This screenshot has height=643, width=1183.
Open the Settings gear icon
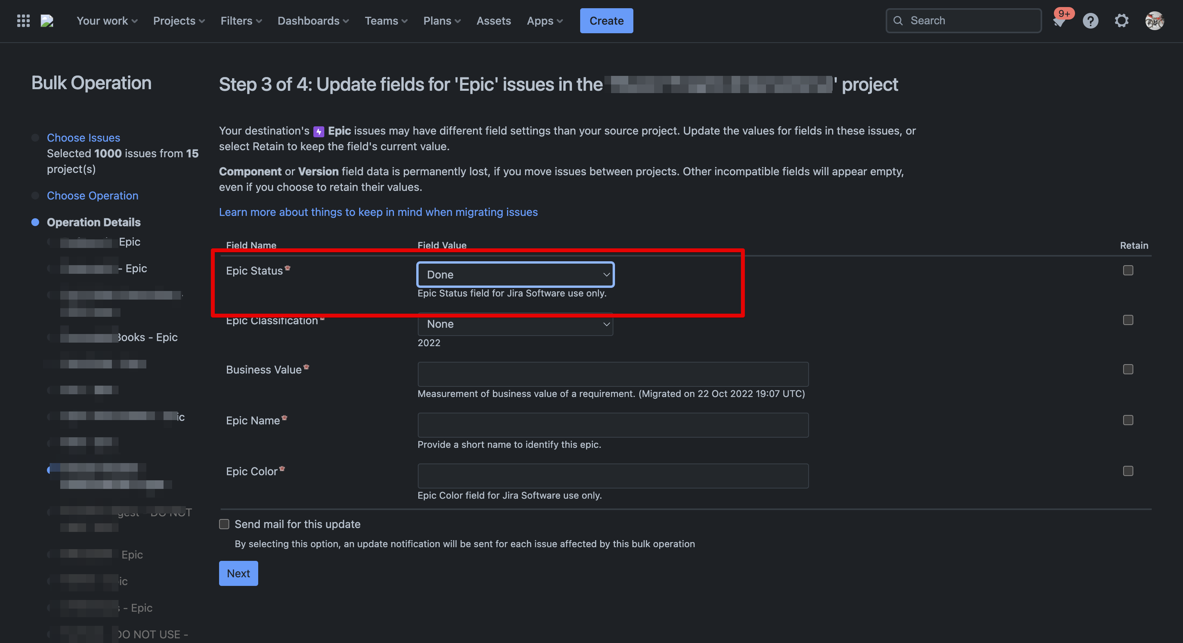pyautogui.click(x=1122, y=21)
